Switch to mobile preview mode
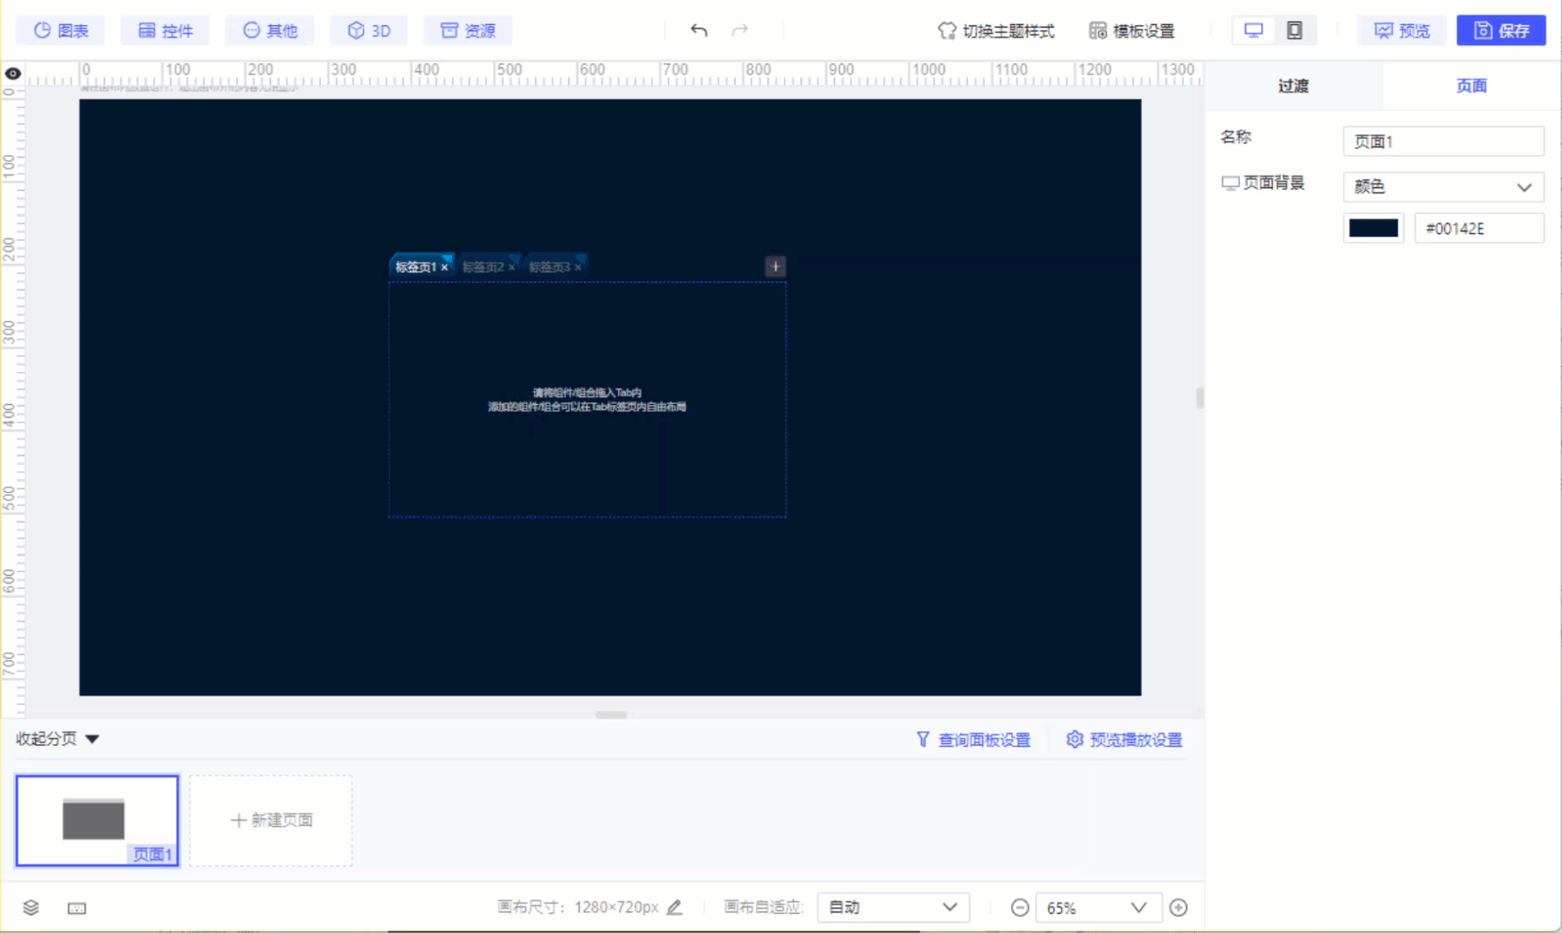This screenshot has width=1562, height=933. pyautogui.click(x=1295, y=29)
